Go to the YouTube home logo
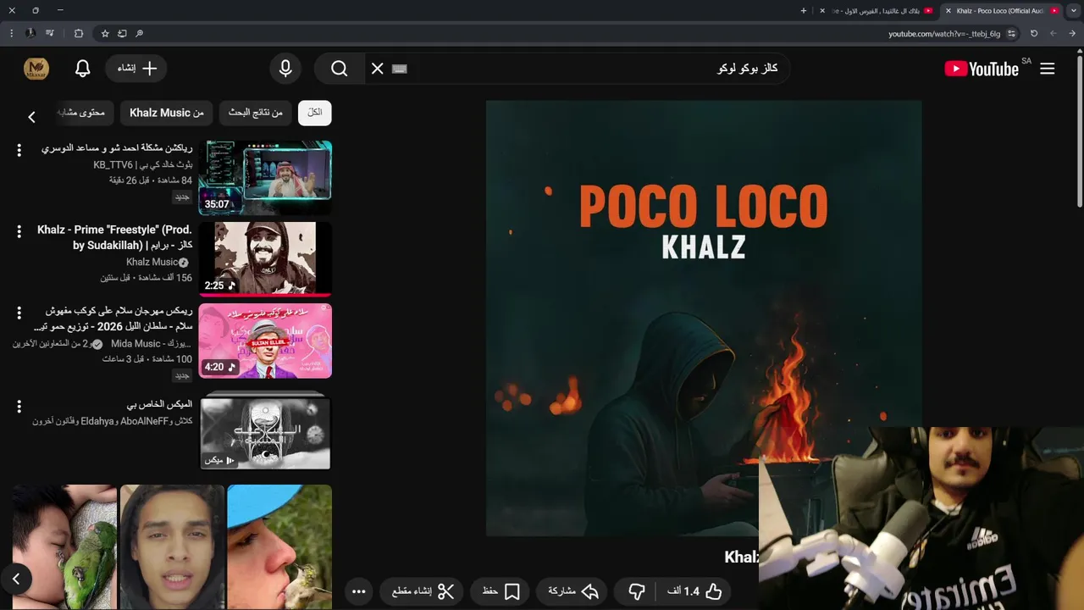 pos(982,69)
